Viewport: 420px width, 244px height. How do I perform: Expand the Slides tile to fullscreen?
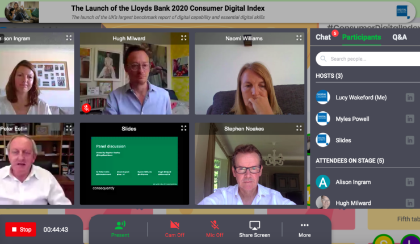183,128
